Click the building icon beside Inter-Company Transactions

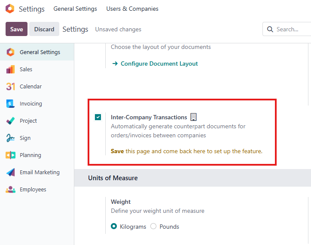193,117
